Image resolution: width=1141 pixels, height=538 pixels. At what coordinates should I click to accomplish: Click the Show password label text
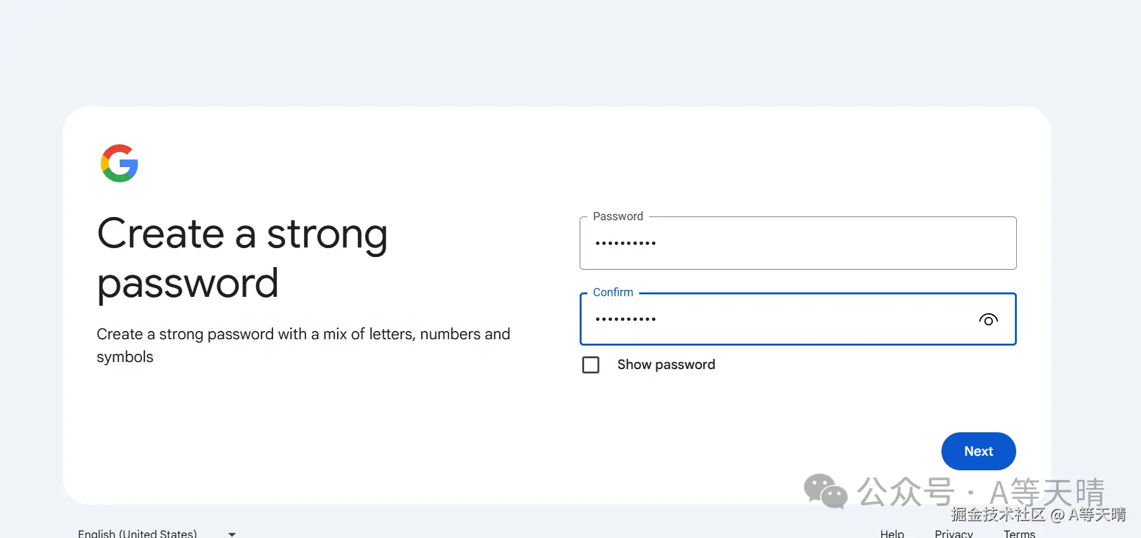(x=666, y=365)
